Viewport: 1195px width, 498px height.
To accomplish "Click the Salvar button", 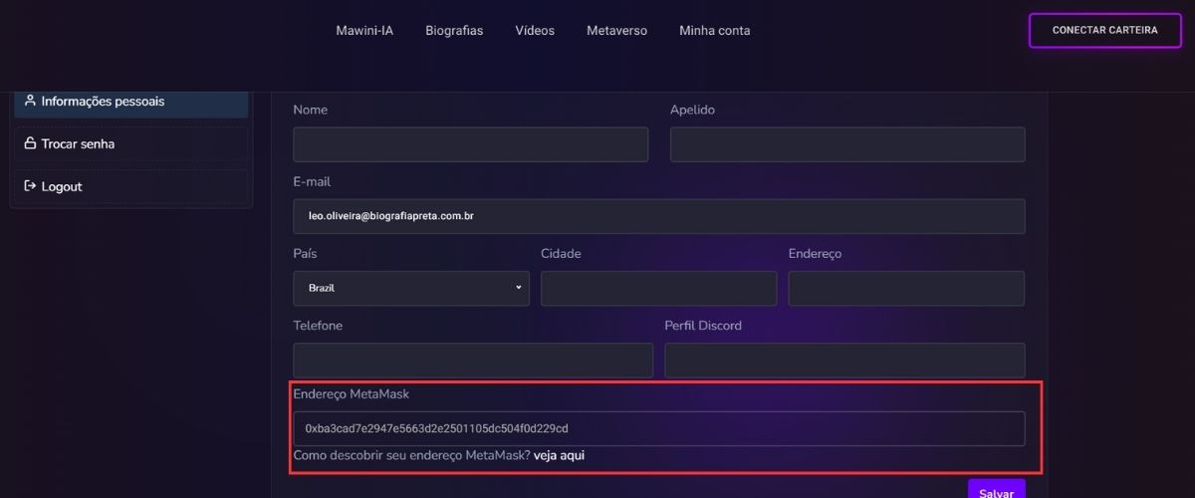I will [996, 489].
